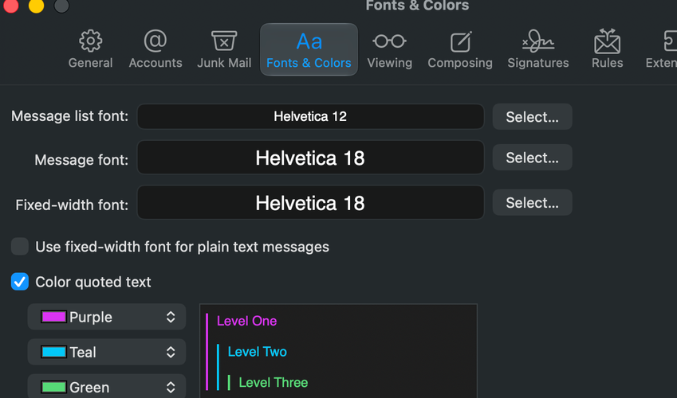
Task: Open the Viewing glasses icon
Action: coord(389,41)
